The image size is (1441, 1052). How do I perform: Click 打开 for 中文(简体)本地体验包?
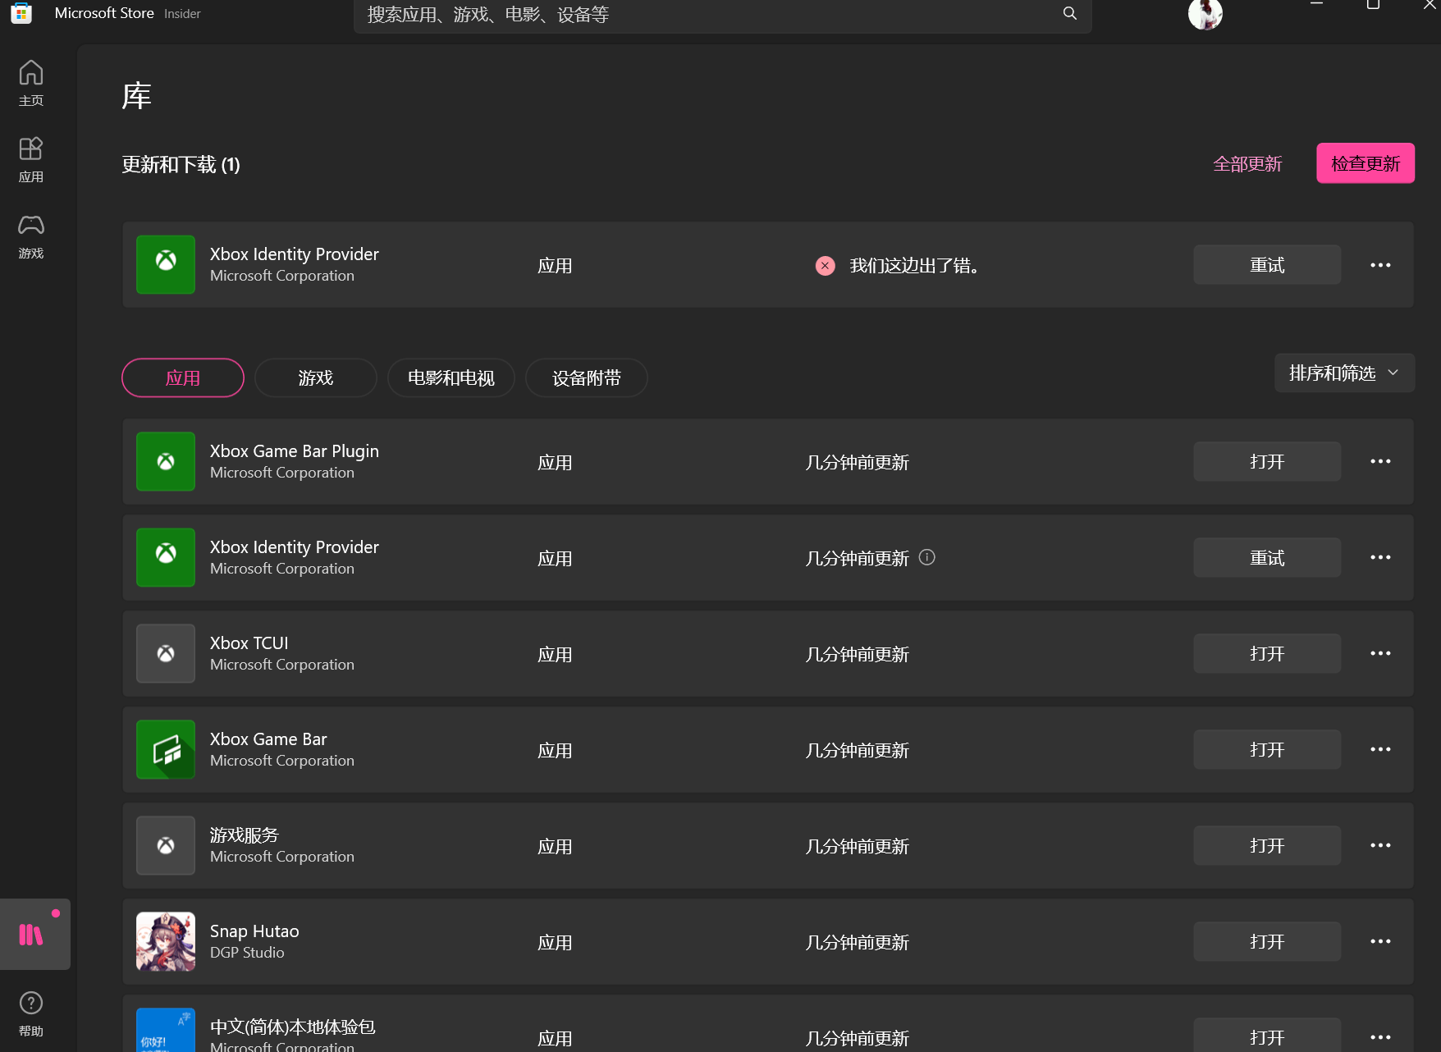click(1267, 1036)
